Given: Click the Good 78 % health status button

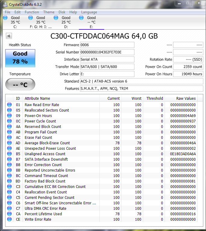Looking at the screenshot, I should [x=20, y=58].
